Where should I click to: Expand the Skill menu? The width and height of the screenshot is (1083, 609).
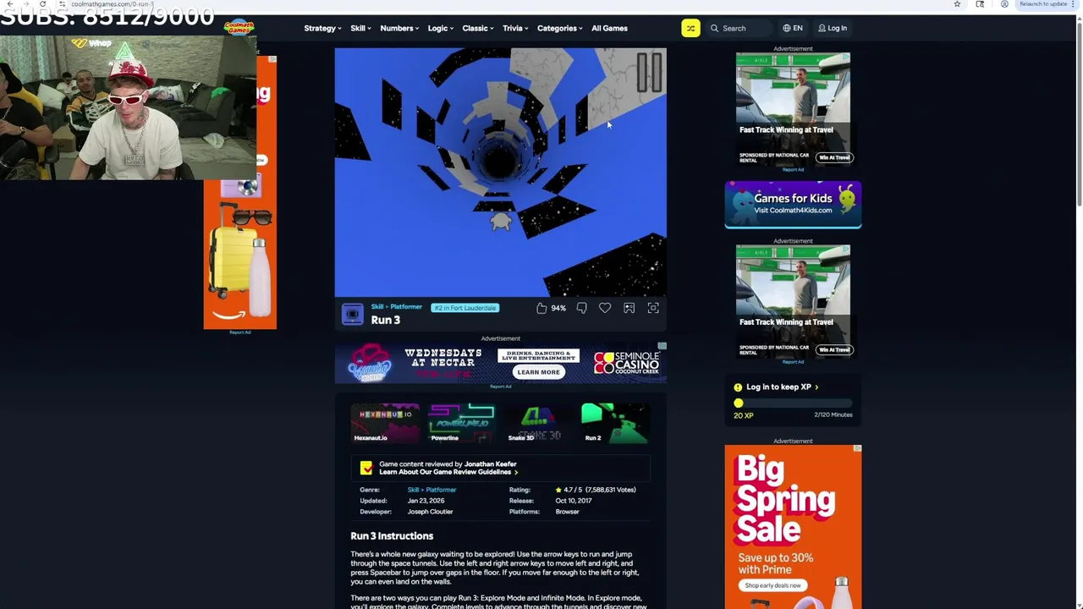click(360, 28)
